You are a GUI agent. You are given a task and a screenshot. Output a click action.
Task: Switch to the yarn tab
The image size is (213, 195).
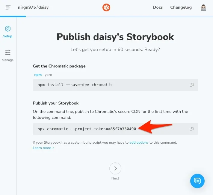[48, 75]
